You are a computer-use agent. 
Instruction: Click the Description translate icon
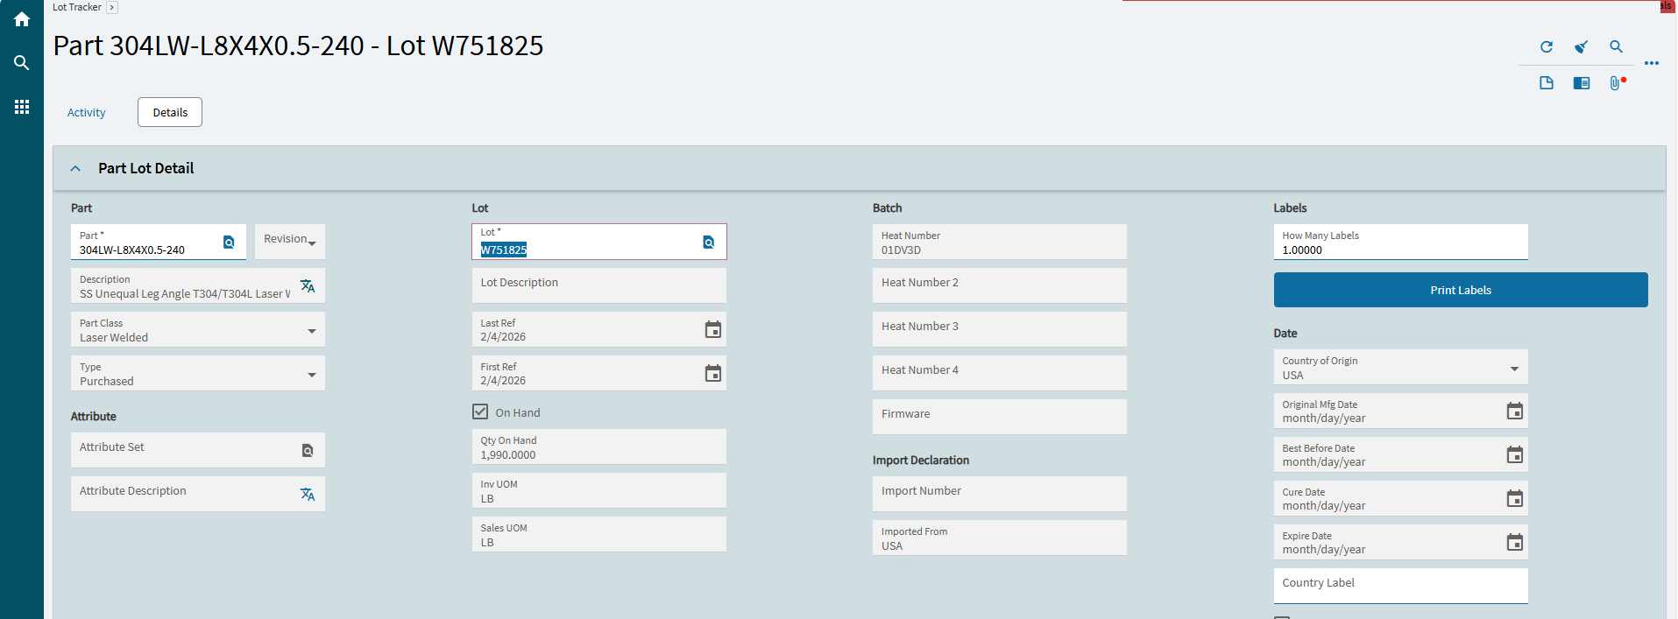click(x=308, y=286)
